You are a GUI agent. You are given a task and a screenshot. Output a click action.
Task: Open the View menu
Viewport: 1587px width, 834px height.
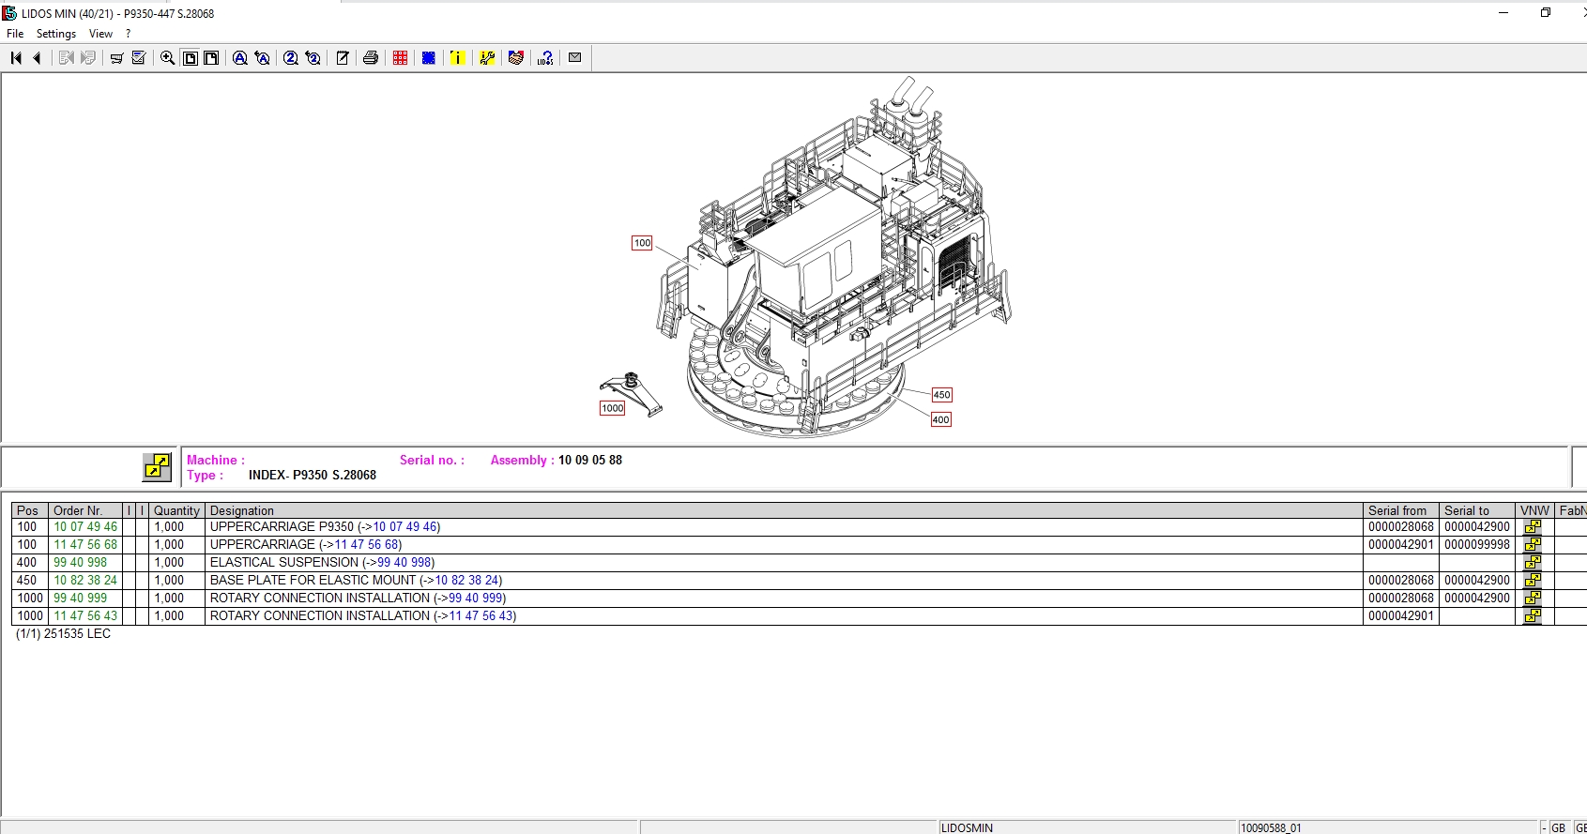100,34
